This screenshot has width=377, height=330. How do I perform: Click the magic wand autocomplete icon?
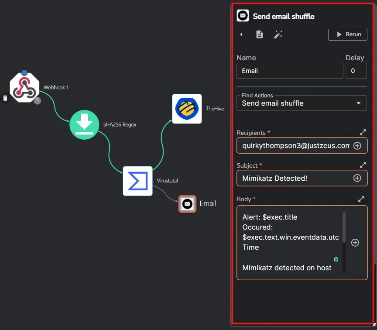(x=278, y=34)
